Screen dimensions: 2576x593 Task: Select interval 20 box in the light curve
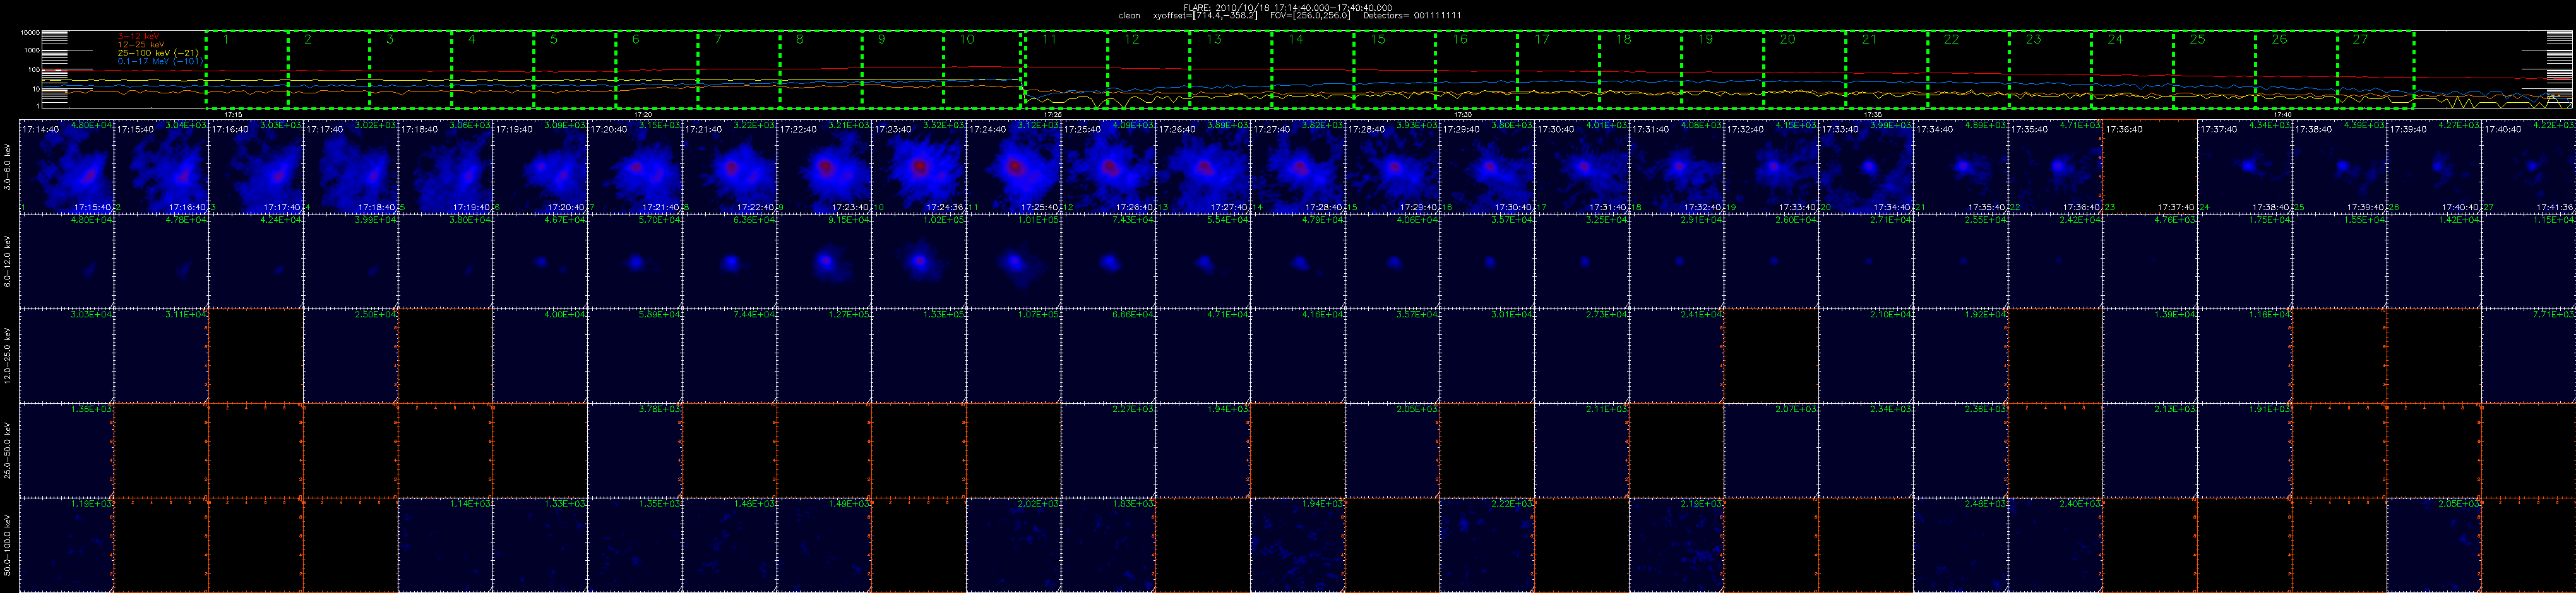(1805, 69)
